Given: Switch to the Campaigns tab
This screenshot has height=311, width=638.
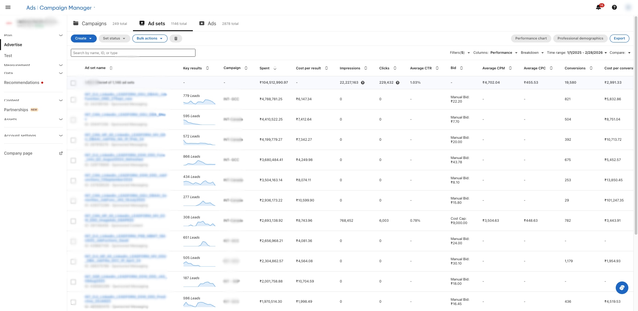Looking at the screenshot, I should (94, 24).
